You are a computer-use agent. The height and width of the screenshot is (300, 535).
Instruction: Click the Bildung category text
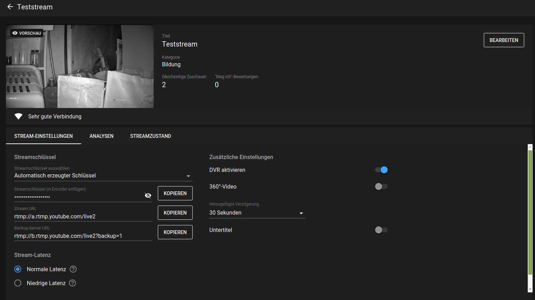(x=171, y=64)
